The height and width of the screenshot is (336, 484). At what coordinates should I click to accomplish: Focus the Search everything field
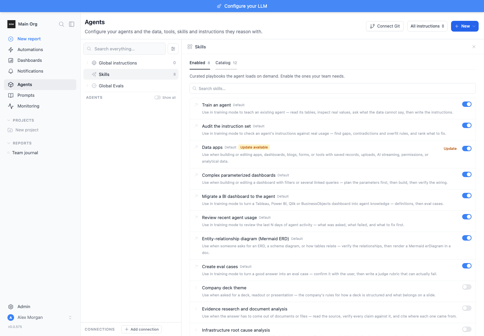click(124, 49)
